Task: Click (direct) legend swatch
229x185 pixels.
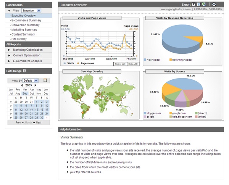Action: (196, 113)
